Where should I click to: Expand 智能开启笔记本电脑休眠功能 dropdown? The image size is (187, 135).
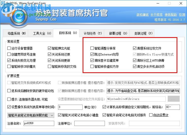coord(31,115)
